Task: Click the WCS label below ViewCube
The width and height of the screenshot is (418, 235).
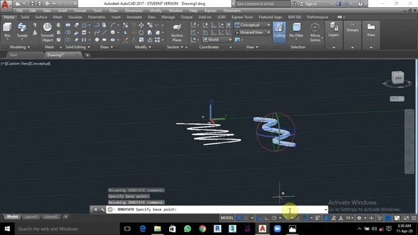Action: pos(397,99)
